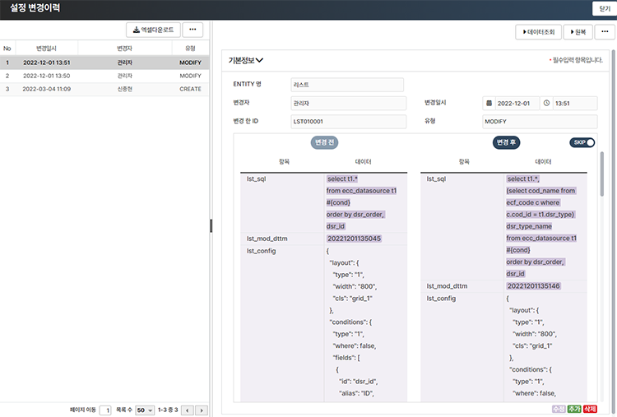Select the history row dated 2022-12-01 13:50
The height and width of the screenshot is (417, 617).
coord(104,76)
